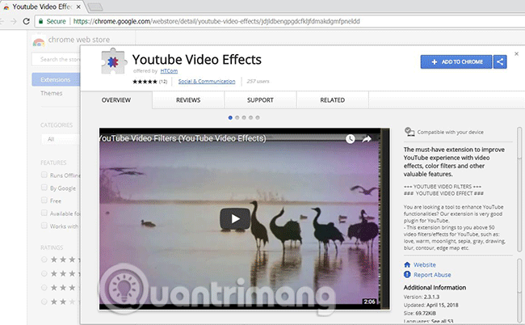Click the video share arrow icon
This screenshot has height=325, width=525.
tap(367, 139)
